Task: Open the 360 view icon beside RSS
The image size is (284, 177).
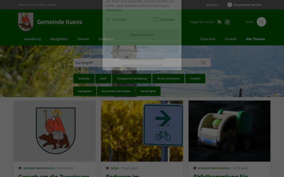Action: pos(227,22)
